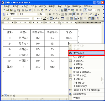The image size is (105, 101).
Task: Undo the last action
Action: 50,10
